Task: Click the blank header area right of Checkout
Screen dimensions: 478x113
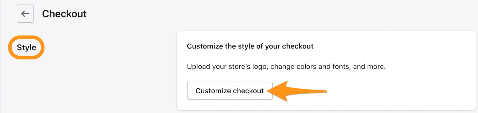Action: point(269,14)
